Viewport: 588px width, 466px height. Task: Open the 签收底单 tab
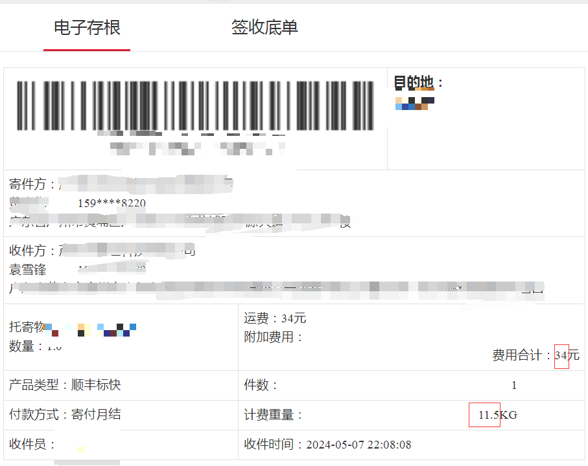point(265,27)
